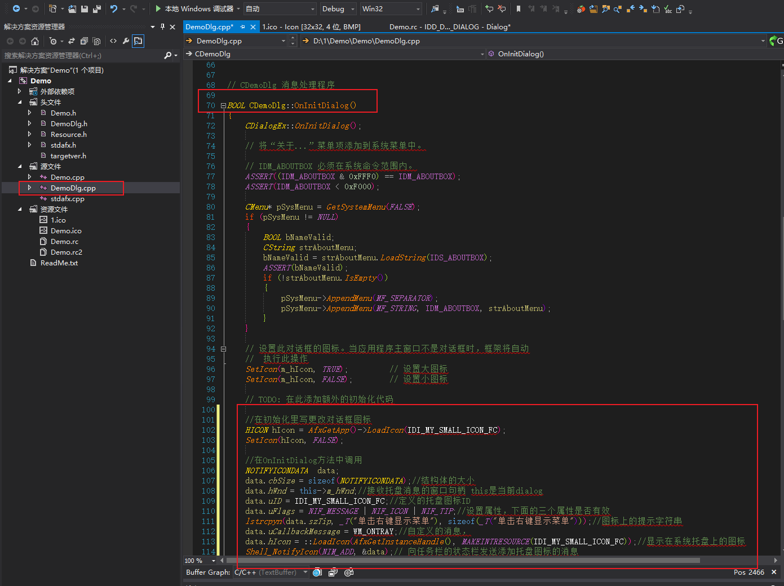This screenshot has width=784, height=586.
Task: Select Resource.h in Solution Explorer
Action: [x=69, y=134]
